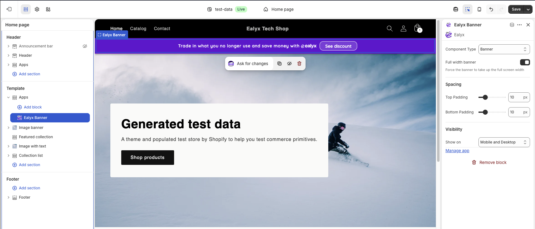Image resolution: width=535 pixels, height=229 pixels.
Task: Open the storefront search icon
Action: click(390, 29)
